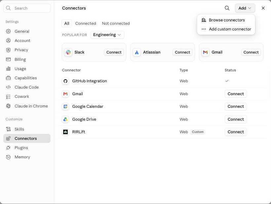Click the GitHub Integration row name
Image resolution: width=271 pixels, height=204 pixels.
tap(90, 81)
